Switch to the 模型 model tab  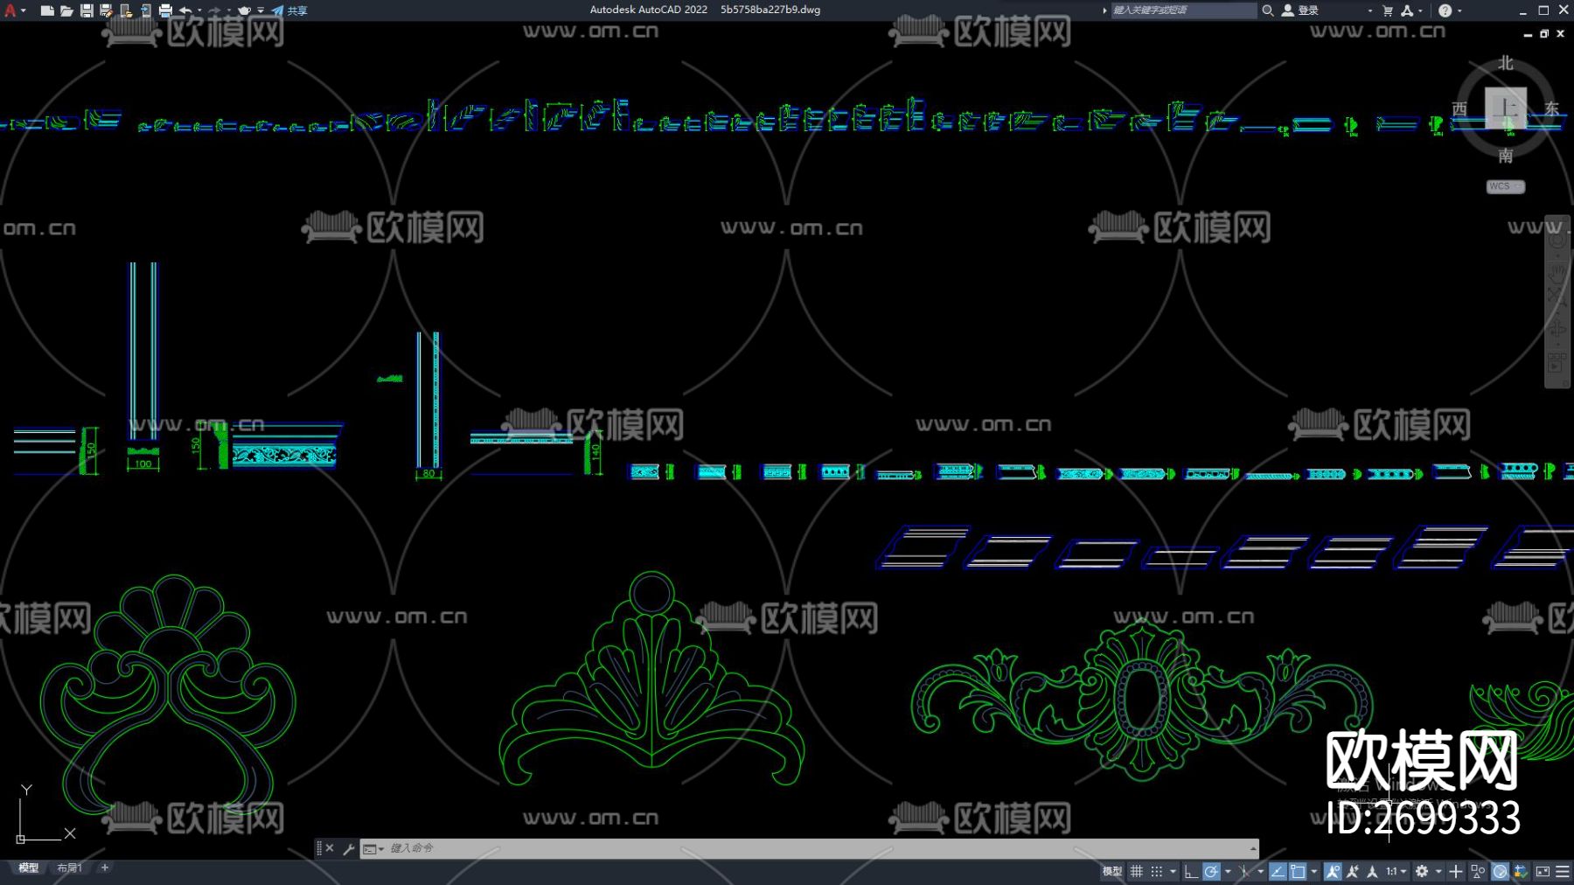[29, 868]
